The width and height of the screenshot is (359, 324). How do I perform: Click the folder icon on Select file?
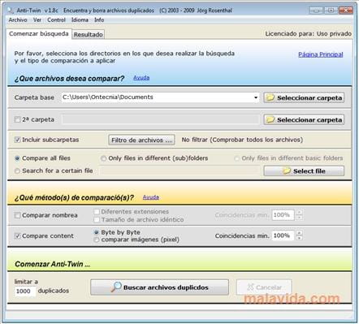click(287, 171)
